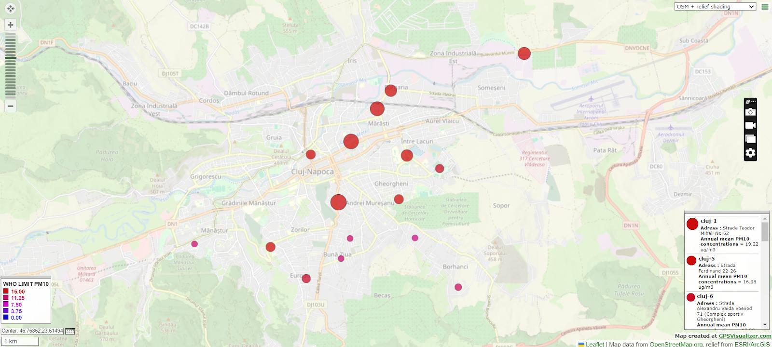Viewport: 772px width, 347px height.
Task: Open the gallery stacked-windows icon
Action: click(x=750, y=139)
